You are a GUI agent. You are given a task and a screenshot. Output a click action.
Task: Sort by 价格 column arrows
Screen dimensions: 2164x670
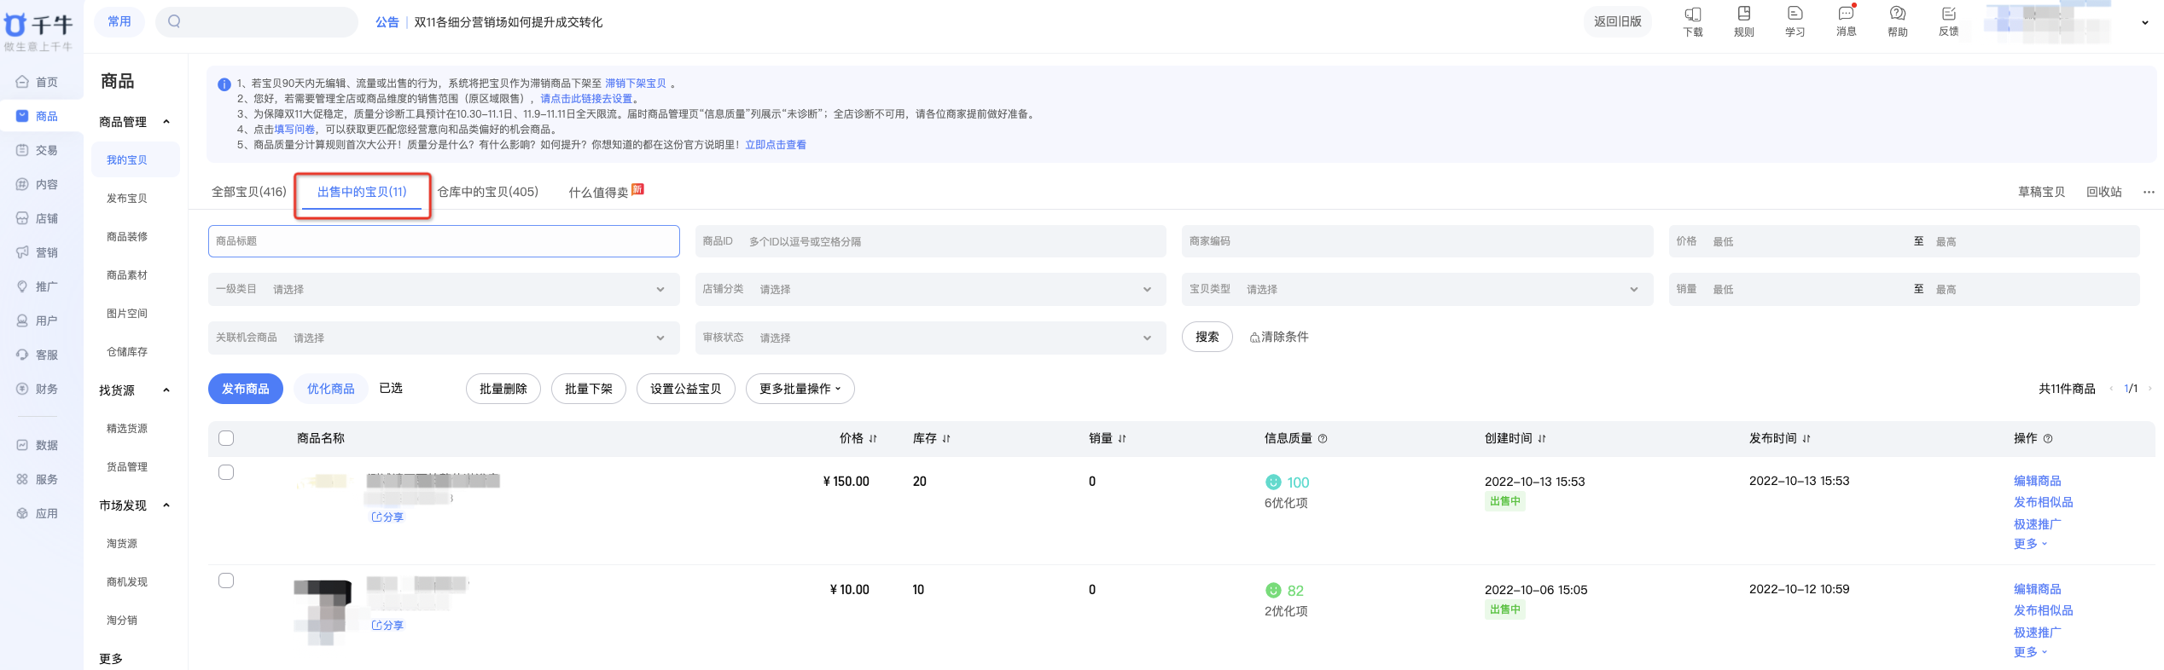coord(873,438)
